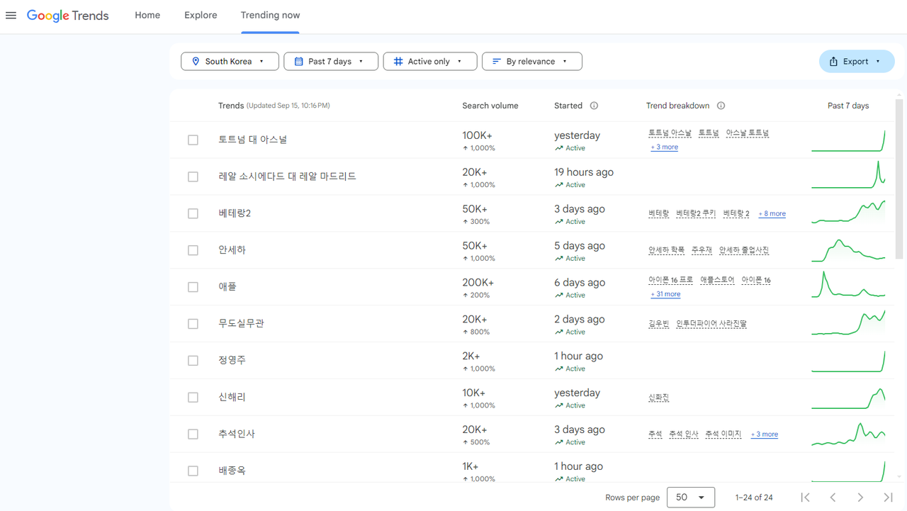Image resolution: width=907 pixels, height=511 pixels.
Task: Click the 김우빈 breakdown term
Action: pyautogui.click(x=658, y=324)
